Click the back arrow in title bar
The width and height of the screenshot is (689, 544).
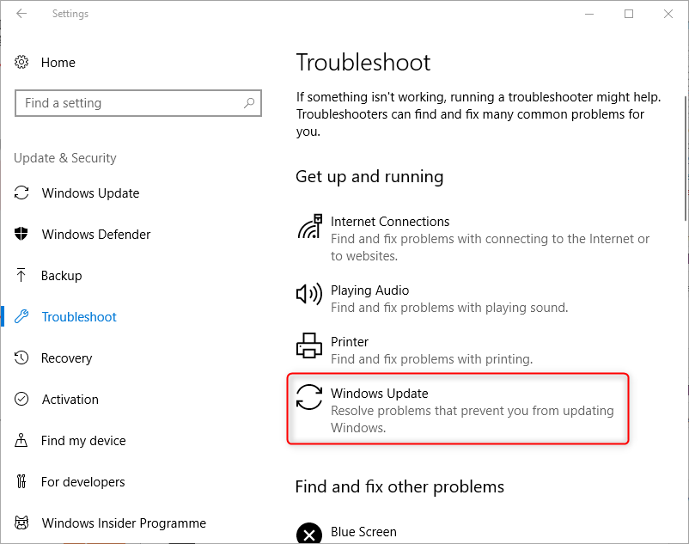(21, 14)
